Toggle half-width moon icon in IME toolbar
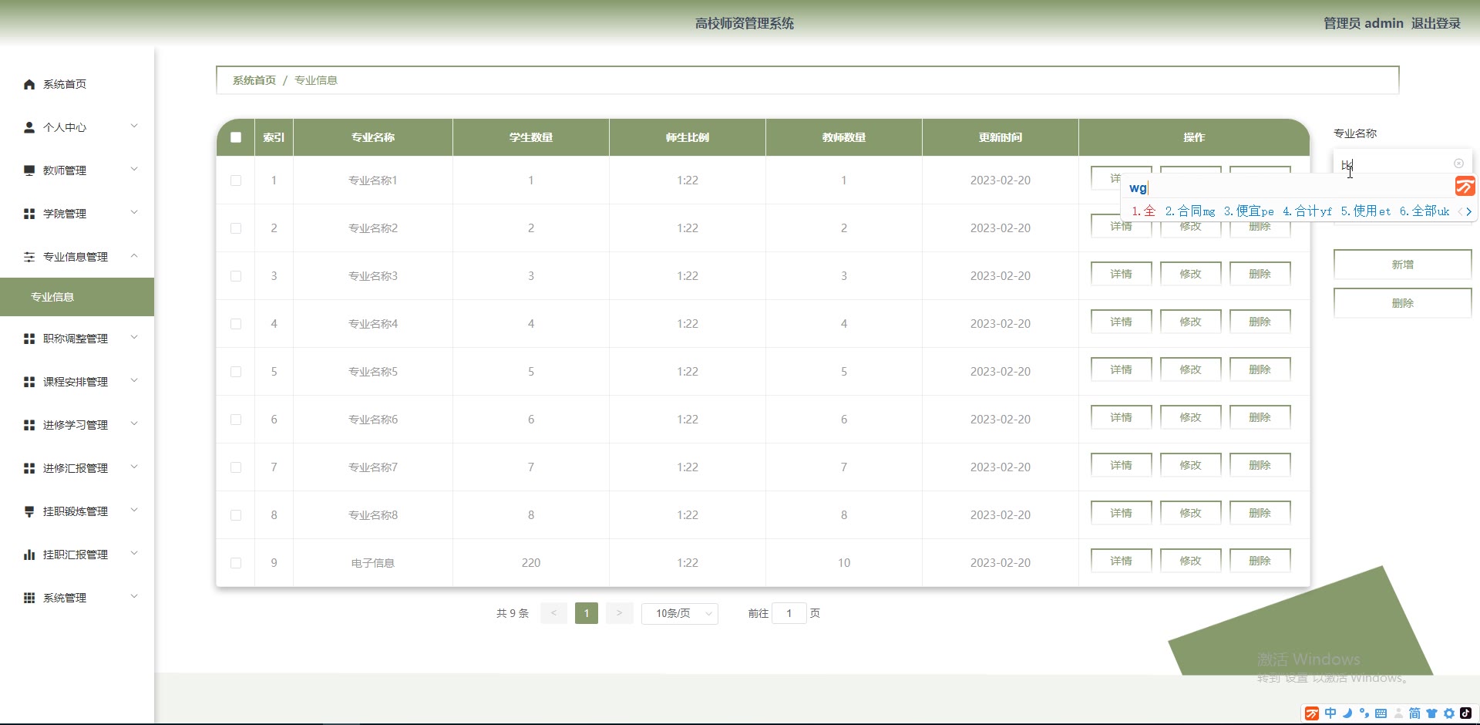The image size is (1480, 725). click(1347, 713)
